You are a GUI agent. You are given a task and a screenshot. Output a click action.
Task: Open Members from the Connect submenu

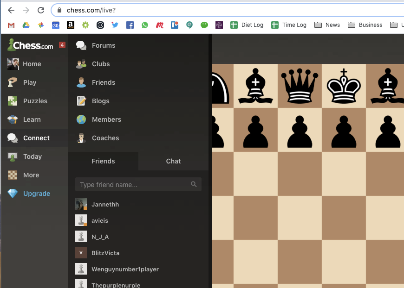138,119
